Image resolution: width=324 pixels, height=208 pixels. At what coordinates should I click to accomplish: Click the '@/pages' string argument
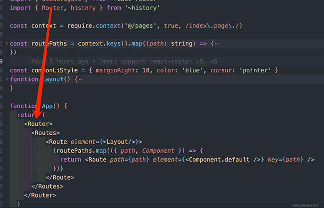pos(141,26)
